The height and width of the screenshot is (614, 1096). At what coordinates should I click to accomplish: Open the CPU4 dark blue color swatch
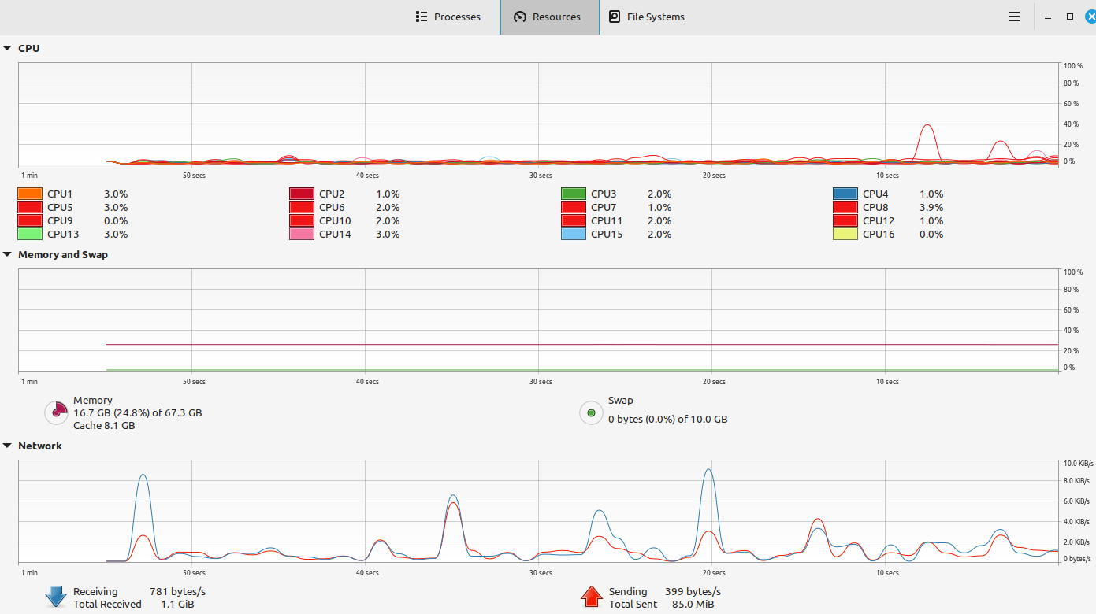[845, 194]
